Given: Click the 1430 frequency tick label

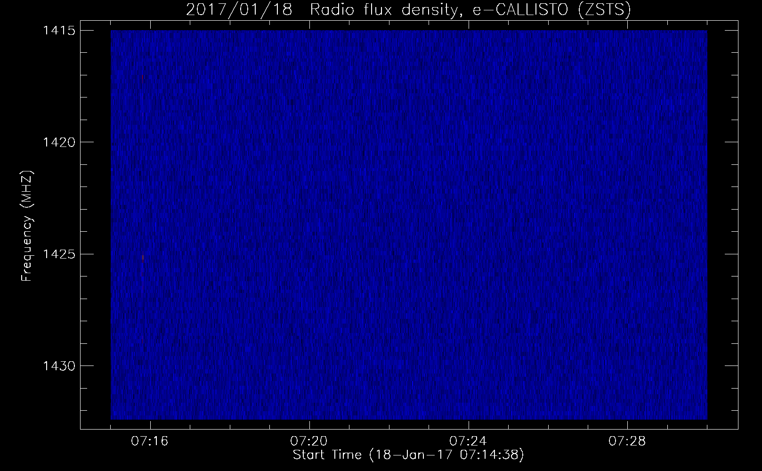Looking at the screenshot, I should coord(59,365).
